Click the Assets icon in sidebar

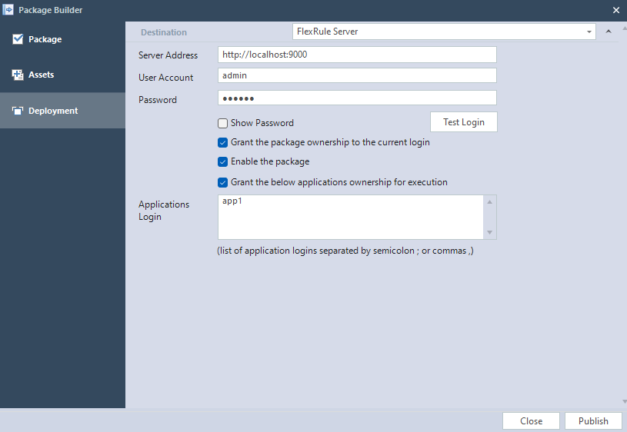pyautogui.click(x=18, y=75)
